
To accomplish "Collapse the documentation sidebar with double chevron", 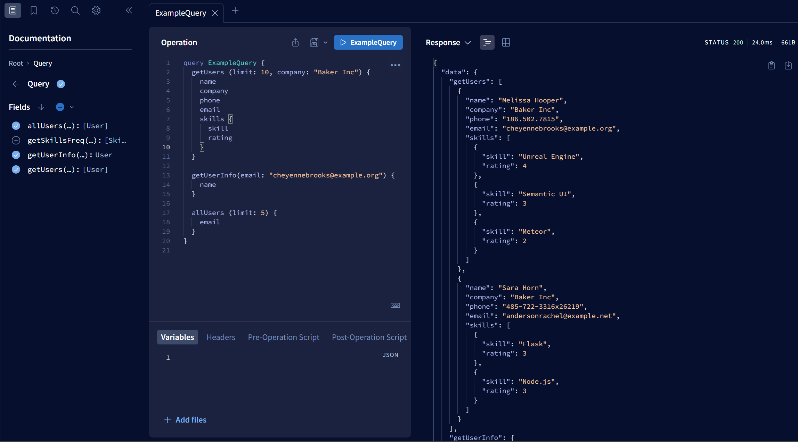I will point(129,10).
